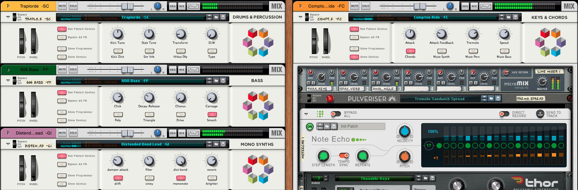The width and height of the screenshot is (578, 190).
Task: Toggle the Direct Record switch
Action: point(504,114)
